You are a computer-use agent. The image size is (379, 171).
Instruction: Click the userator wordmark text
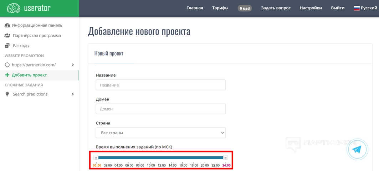click(x=37, y=8)
